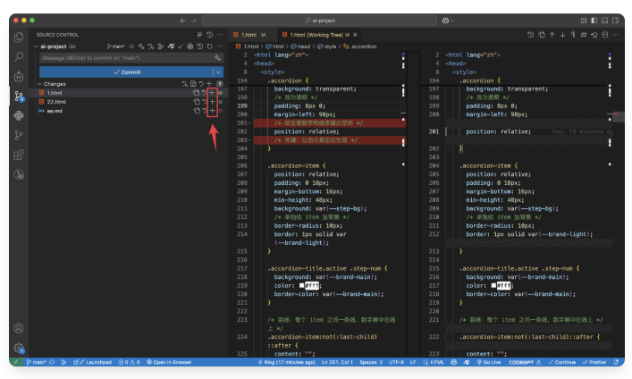Discard changes for 1.html
This screenshot has width=632, height=379.
click(205, 93)
